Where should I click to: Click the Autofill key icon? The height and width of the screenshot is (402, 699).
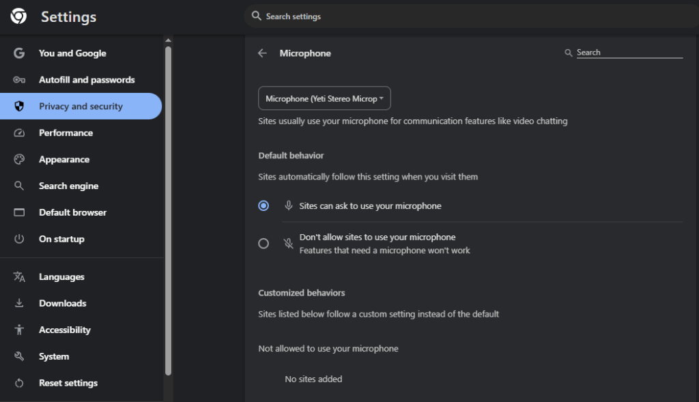point(19,80)
